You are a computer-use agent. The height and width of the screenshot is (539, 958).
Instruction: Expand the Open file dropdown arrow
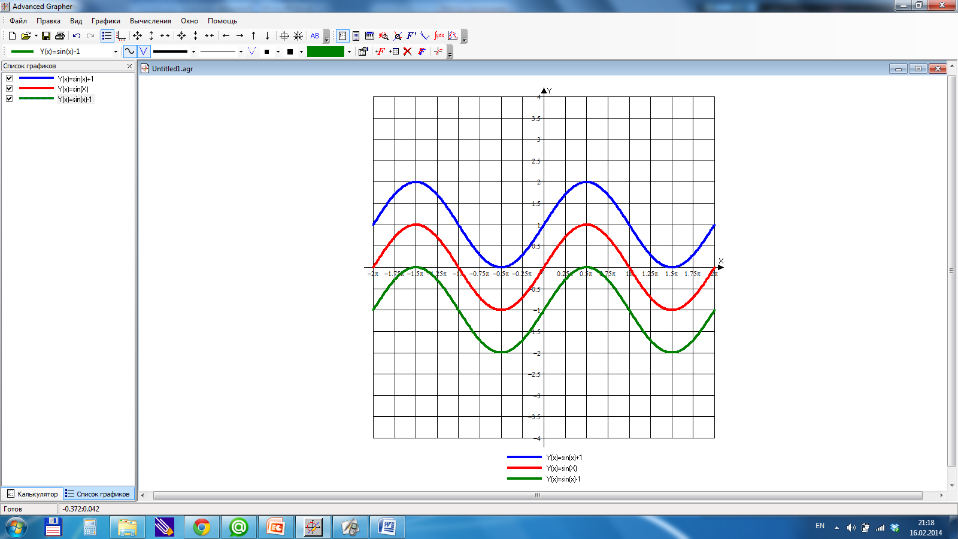(x=36, y=36)
